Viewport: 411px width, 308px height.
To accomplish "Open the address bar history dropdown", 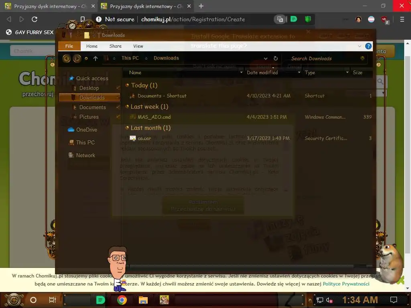I will pos(266,59).
